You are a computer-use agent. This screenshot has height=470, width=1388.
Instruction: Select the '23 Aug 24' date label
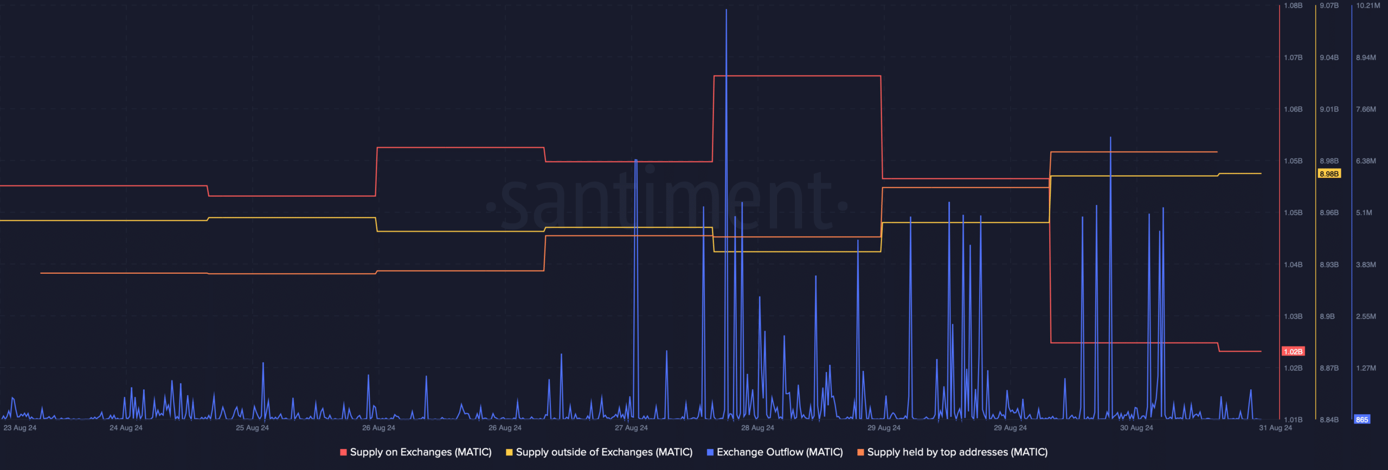click(20, 428)
